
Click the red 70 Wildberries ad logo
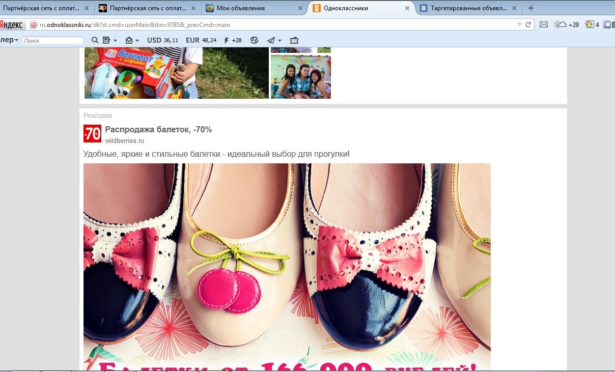93,134
